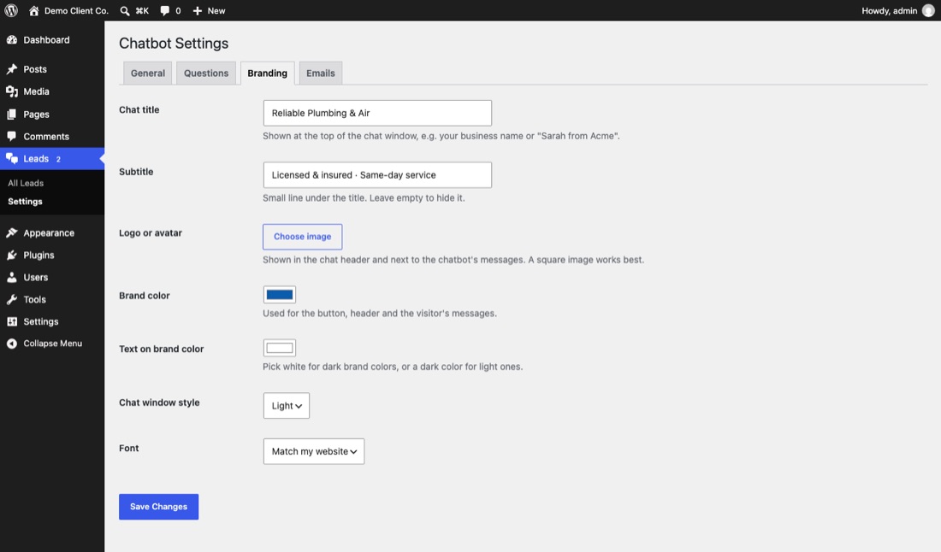This screenshot has height=552, width=941.
Task: Click into the Subtitle field
Action: 377,175
